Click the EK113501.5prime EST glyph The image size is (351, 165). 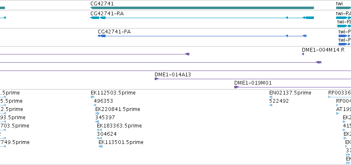pos(101,146)
